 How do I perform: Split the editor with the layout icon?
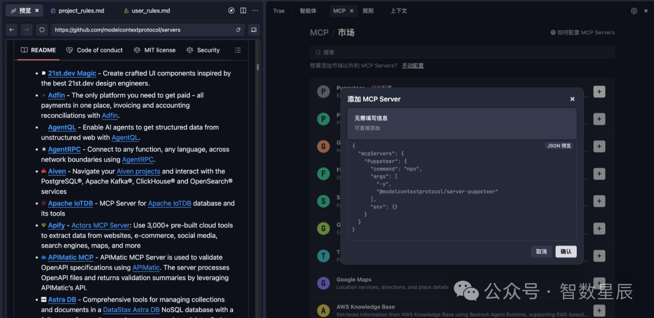coord(243,11)
